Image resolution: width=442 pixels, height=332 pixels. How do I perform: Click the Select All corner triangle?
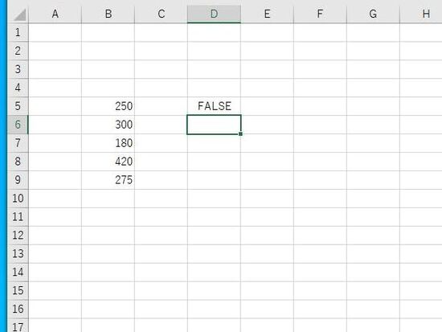[18, 14]
